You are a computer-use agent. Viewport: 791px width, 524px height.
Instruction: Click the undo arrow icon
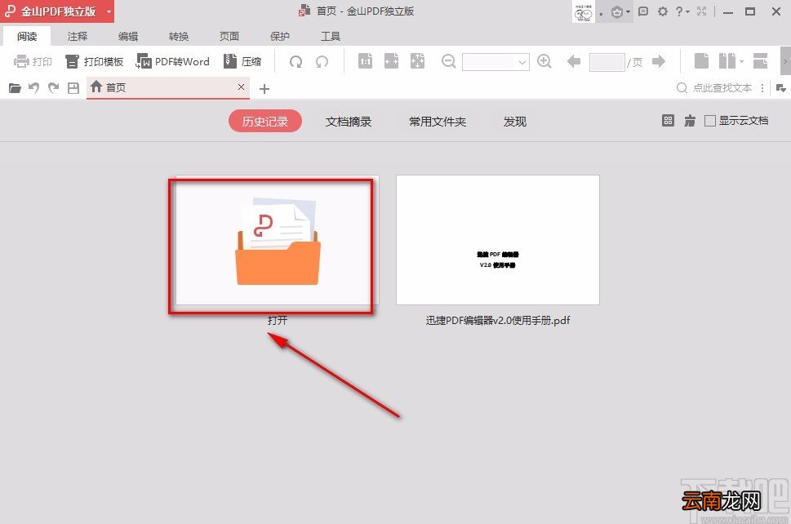click(x=33, y=88)
